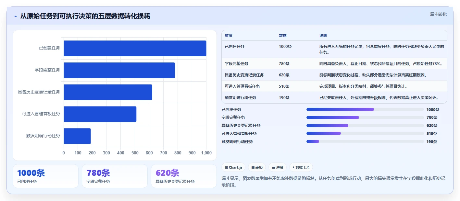Click the 780条 progress bar
Image resolution: width=460 pixels, height=201 pixels.
(365, 117)
